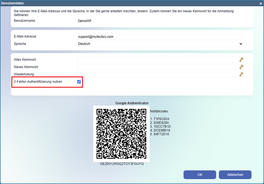The height and width of the screenshot is (184, 264).
Task: Confirm changes with the OK button
Action: 200,175
